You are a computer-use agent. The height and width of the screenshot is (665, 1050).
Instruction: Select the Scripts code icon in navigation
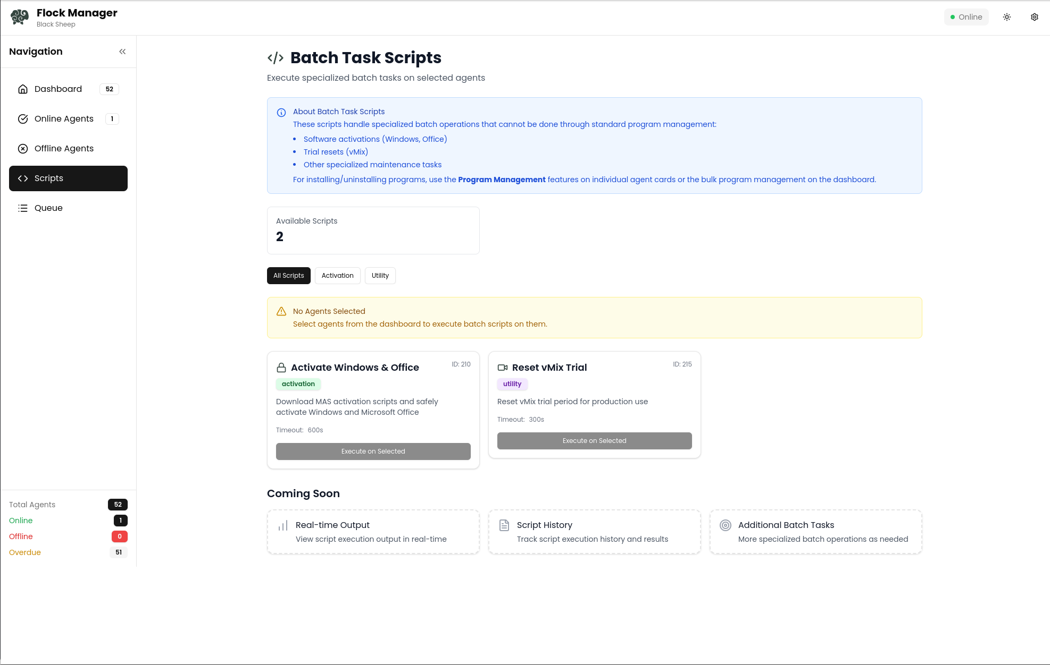23,178
